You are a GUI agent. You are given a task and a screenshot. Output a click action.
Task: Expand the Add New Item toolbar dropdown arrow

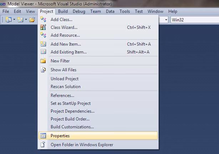tap(26, 20)
